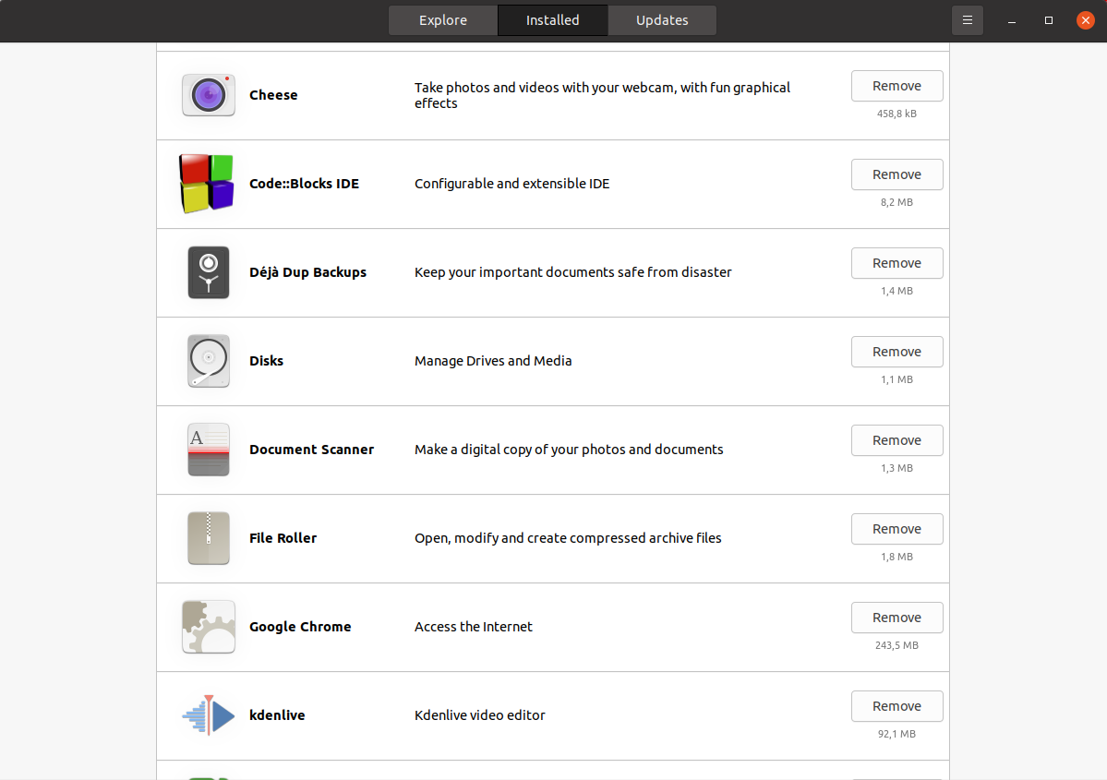Select the kdenlive video editor icon

[x=208, y=715]
